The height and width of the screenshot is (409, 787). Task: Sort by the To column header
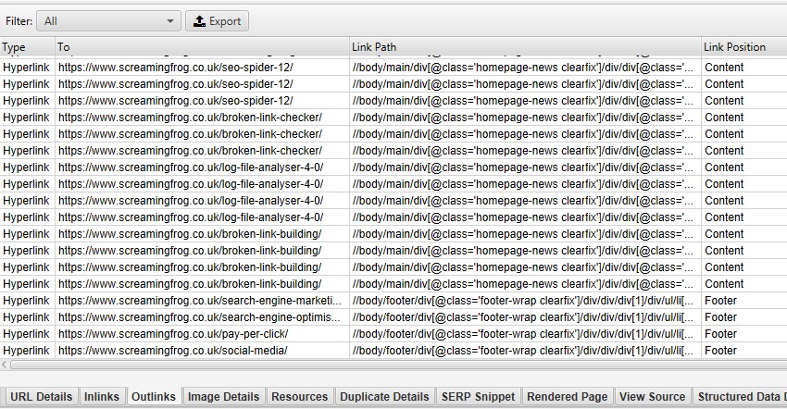pos(201,47)
